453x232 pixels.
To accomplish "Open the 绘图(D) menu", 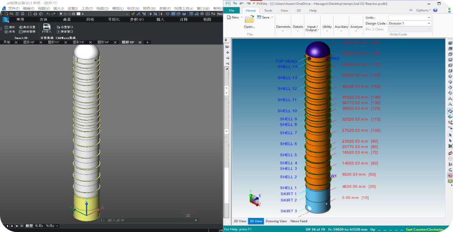I will [102, 8].
